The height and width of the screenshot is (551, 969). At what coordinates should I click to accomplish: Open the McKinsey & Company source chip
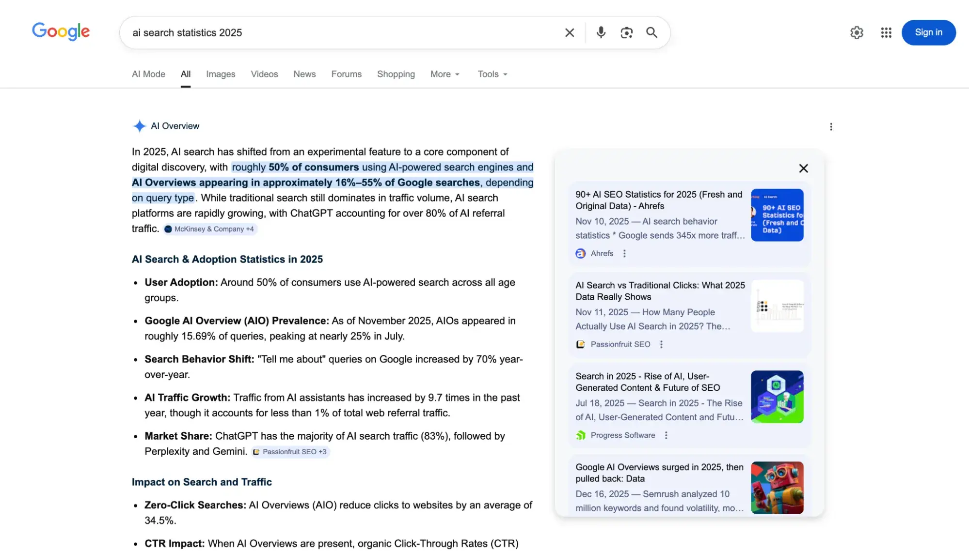(209, 229)
